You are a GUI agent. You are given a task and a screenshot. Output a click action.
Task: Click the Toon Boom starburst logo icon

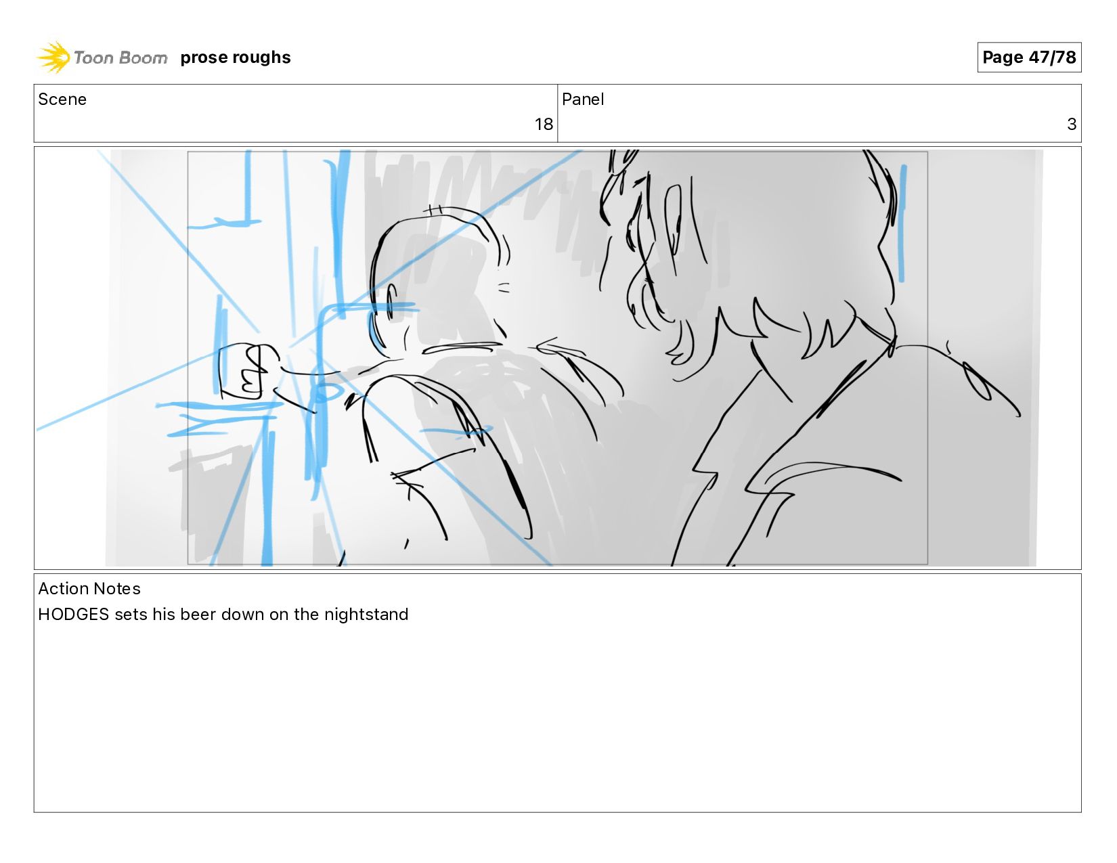[53, 57]
